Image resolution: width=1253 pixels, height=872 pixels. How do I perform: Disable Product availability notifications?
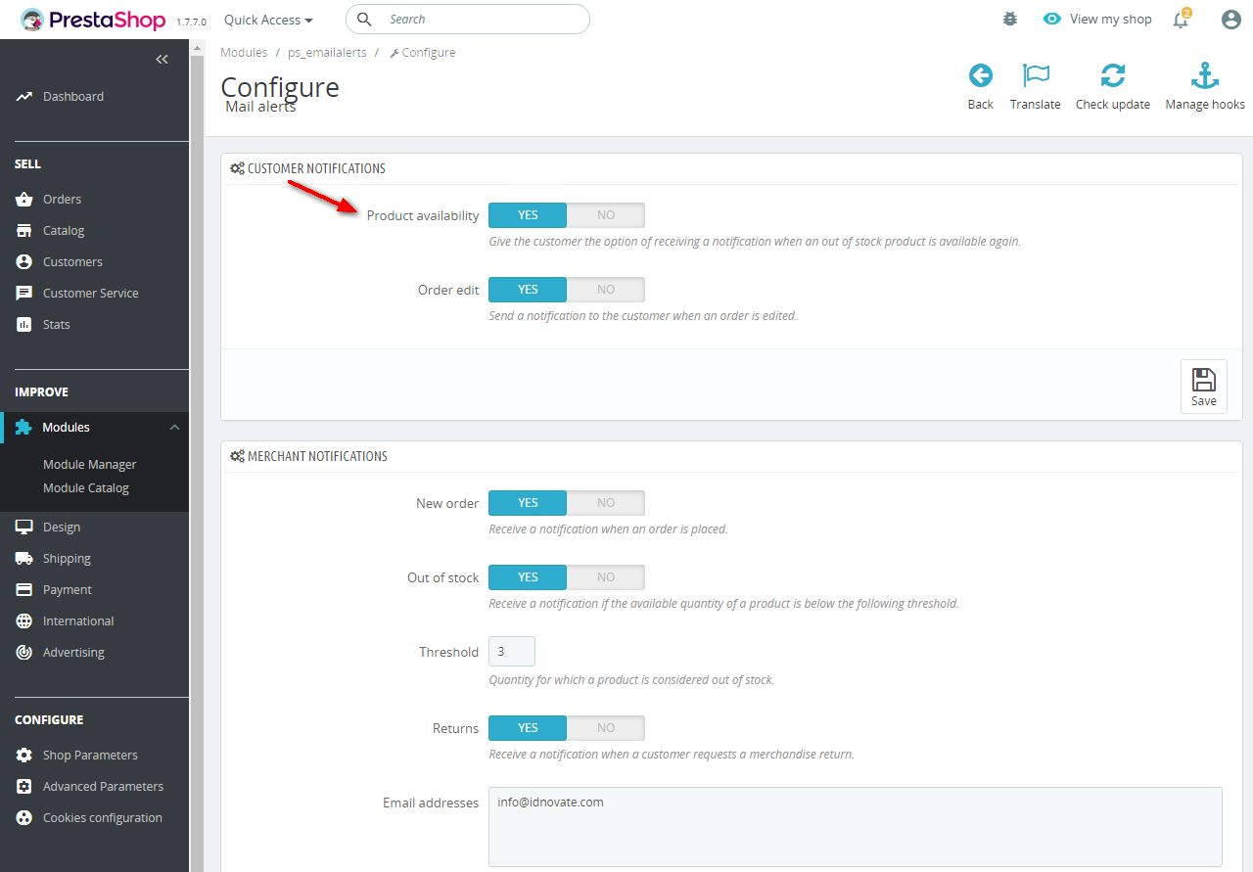pos(606,214)
